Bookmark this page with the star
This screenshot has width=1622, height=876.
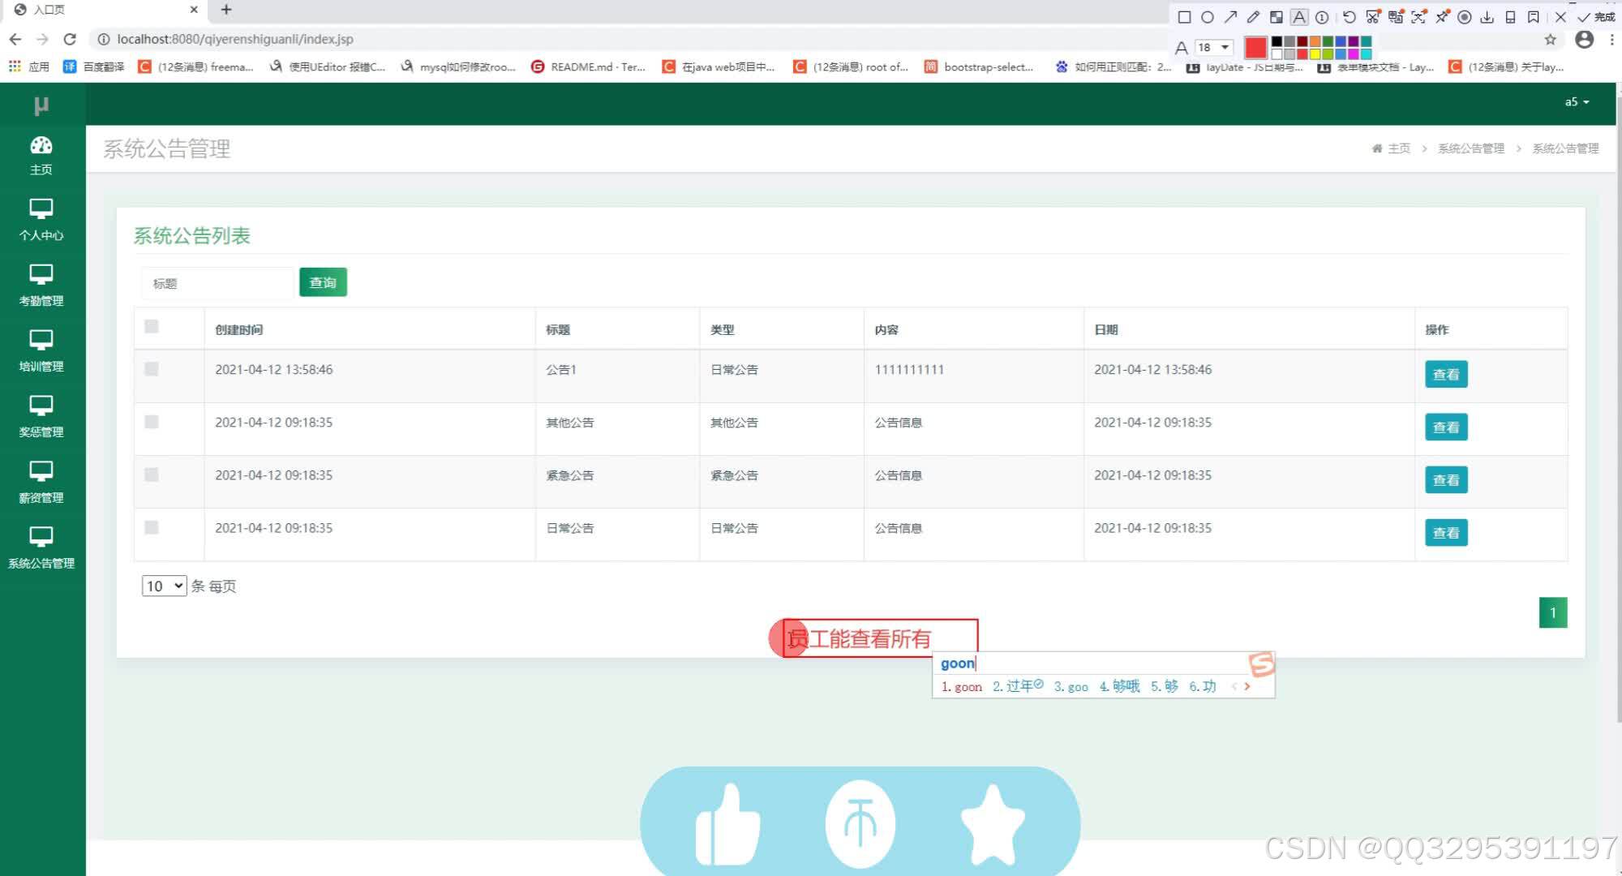pos(1550,39)
